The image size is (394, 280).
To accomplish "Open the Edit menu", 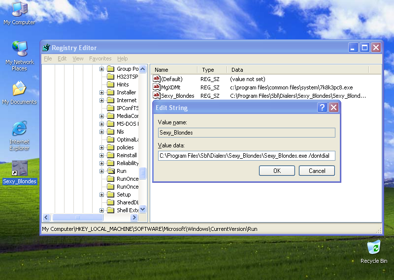I will (x=62, y=58).
